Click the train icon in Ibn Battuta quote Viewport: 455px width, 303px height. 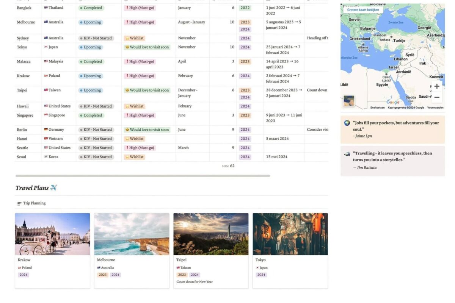pos(347,153)
